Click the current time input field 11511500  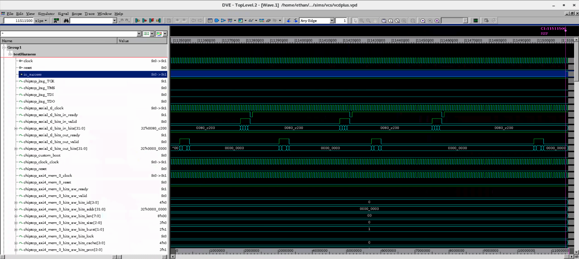pos(19,21)
